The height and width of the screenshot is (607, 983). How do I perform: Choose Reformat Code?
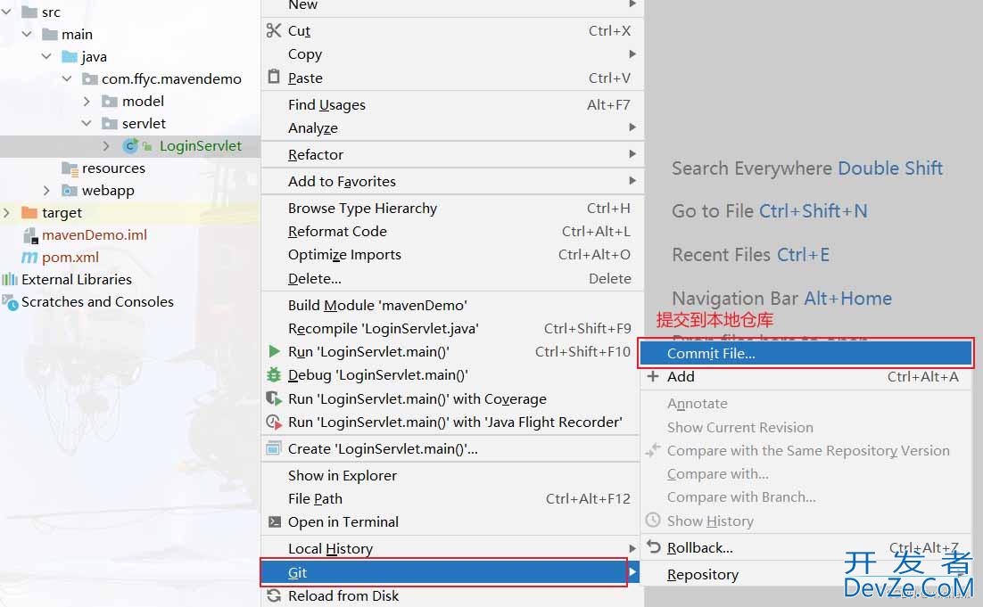click(452, 231)
